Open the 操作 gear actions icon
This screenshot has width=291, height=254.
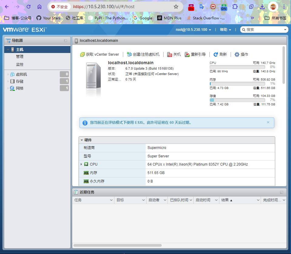[x=237, y=54]
